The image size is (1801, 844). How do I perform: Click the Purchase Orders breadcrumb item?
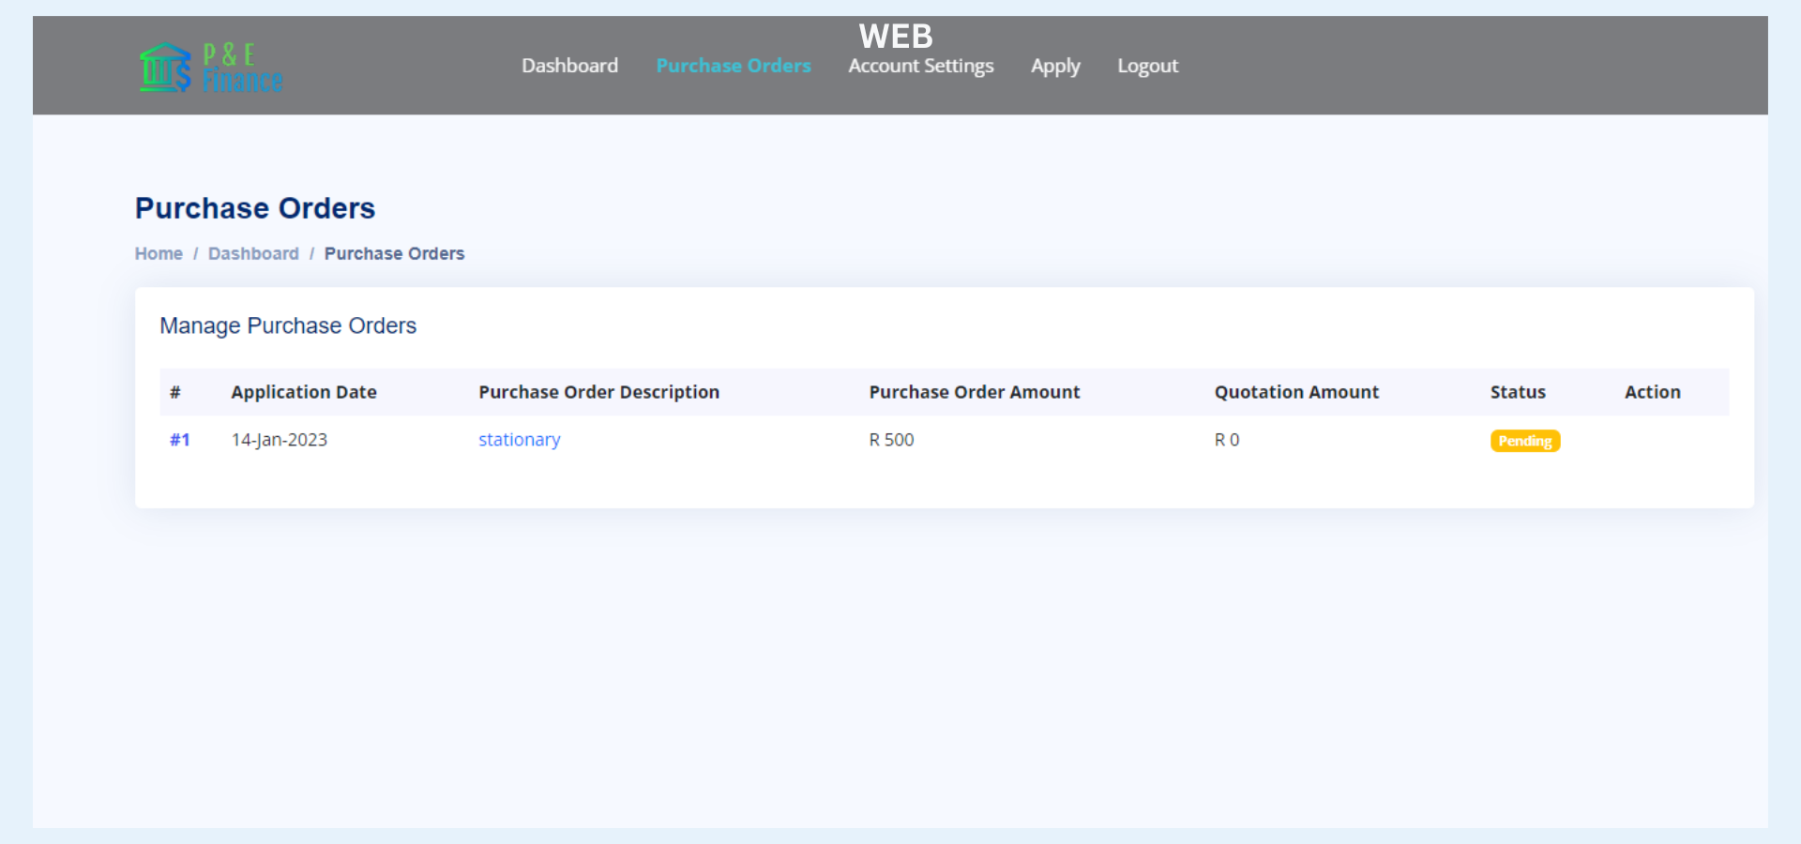394,253
